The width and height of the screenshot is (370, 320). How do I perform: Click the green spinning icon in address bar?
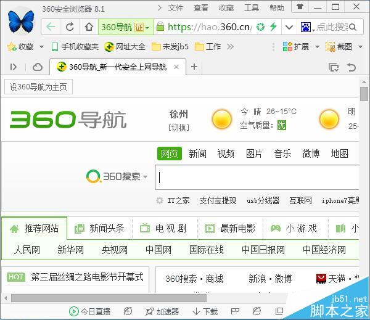click(x=260, y=27)
